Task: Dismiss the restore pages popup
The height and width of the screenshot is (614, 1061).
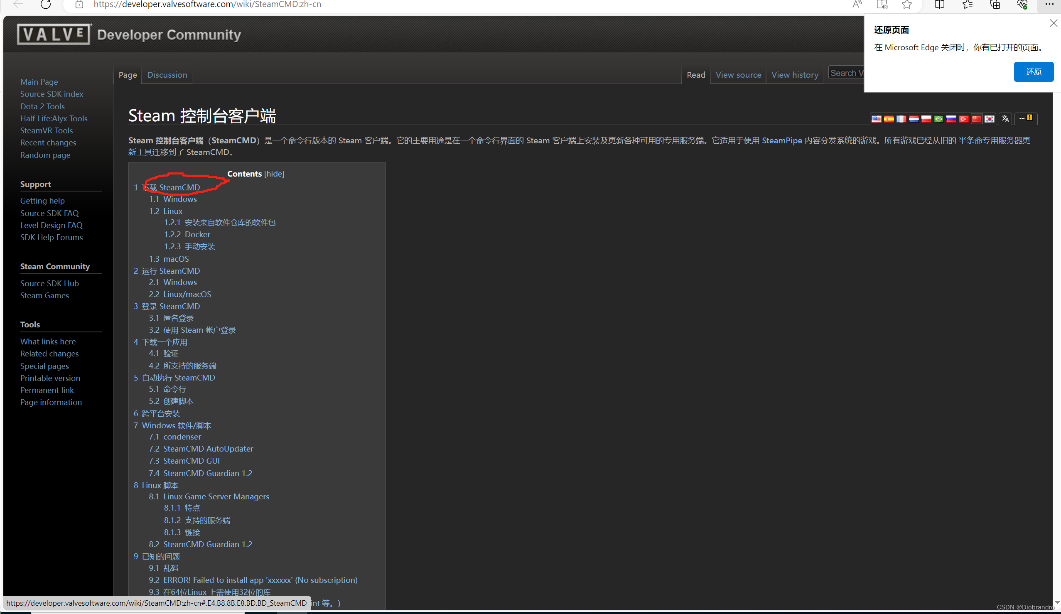Action: (1053, 23)
